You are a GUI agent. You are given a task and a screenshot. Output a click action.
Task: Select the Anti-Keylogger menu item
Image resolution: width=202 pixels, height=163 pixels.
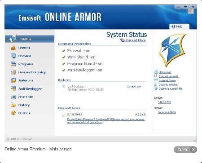pos(30,88)
